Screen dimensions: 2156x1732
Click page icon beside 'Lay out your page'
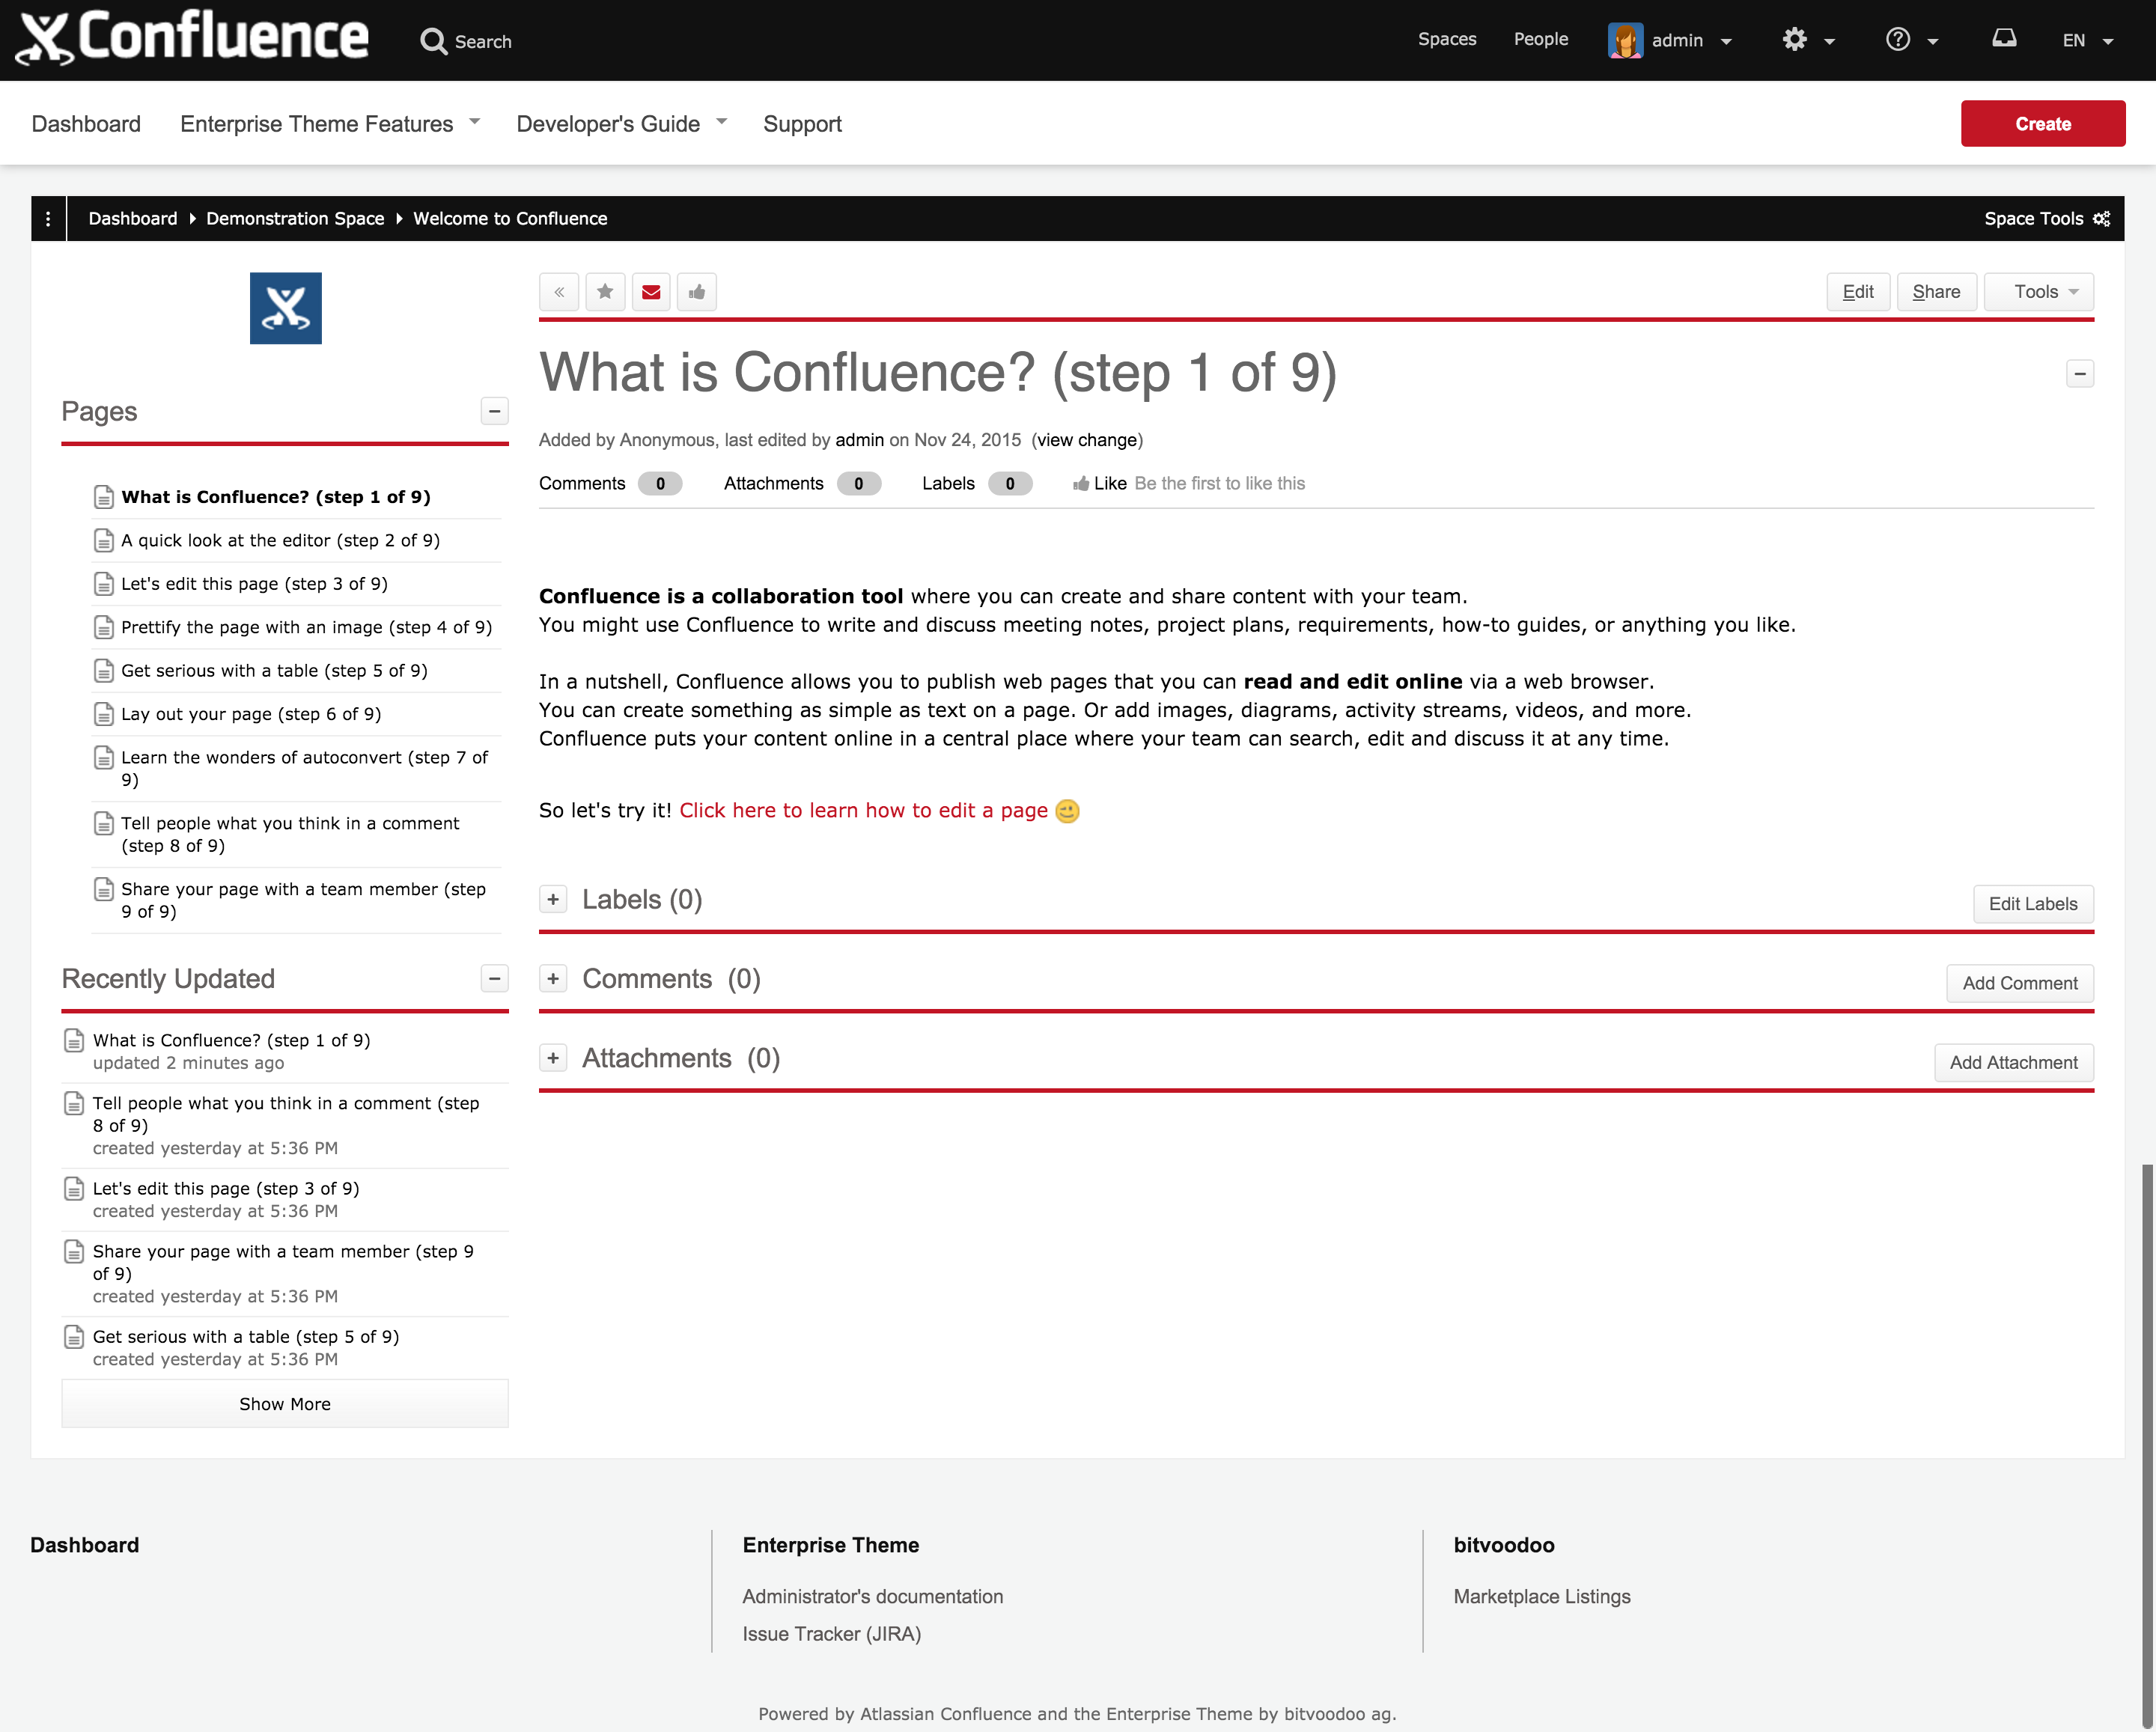click(104, 714)
